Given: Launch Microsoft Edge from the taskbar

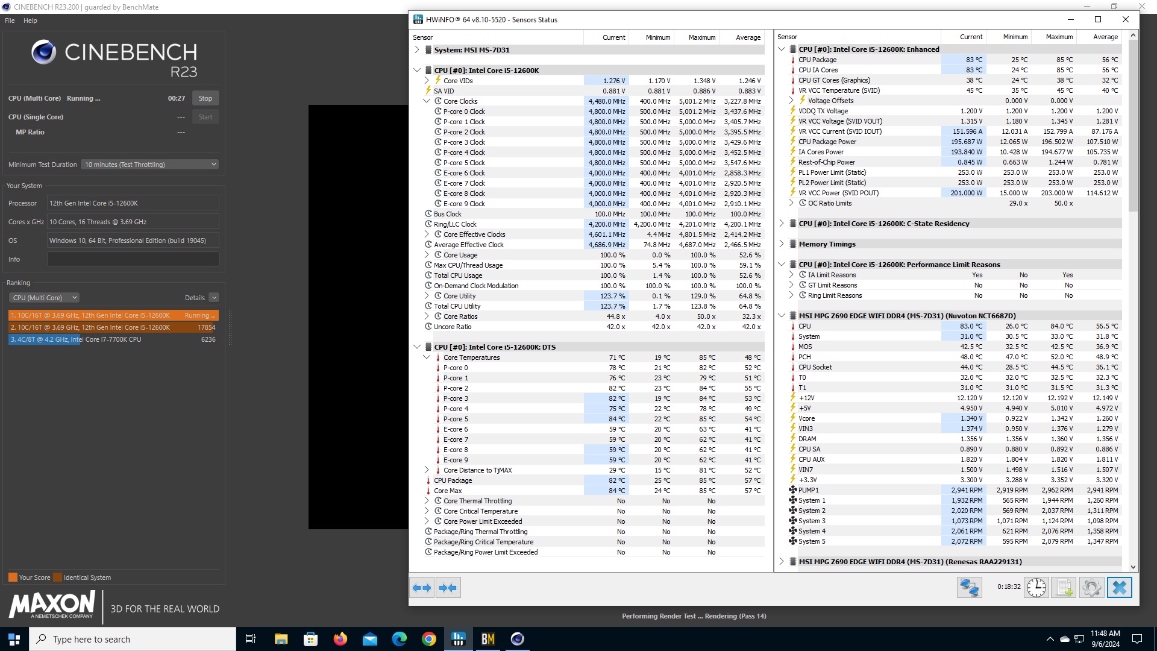Looking at the screenshot, I should pos(399,639).
